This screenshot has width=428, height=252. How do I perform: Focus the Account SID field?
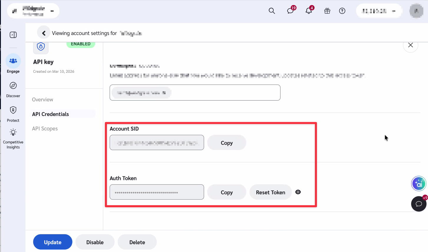click(157, 142)
